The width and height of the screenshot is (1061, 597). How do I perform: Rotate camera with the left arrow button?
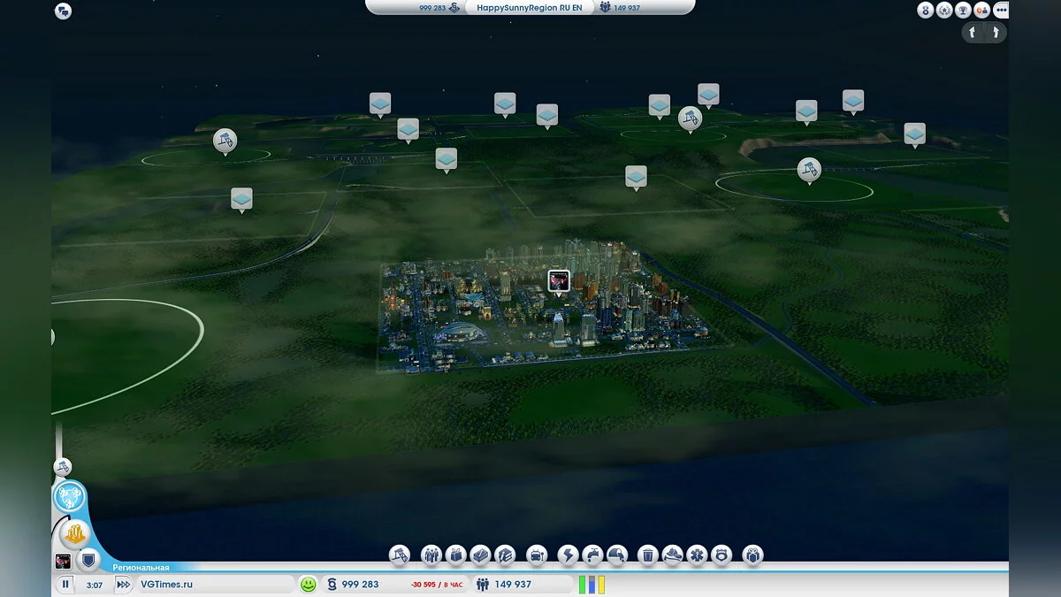(973, 33)
